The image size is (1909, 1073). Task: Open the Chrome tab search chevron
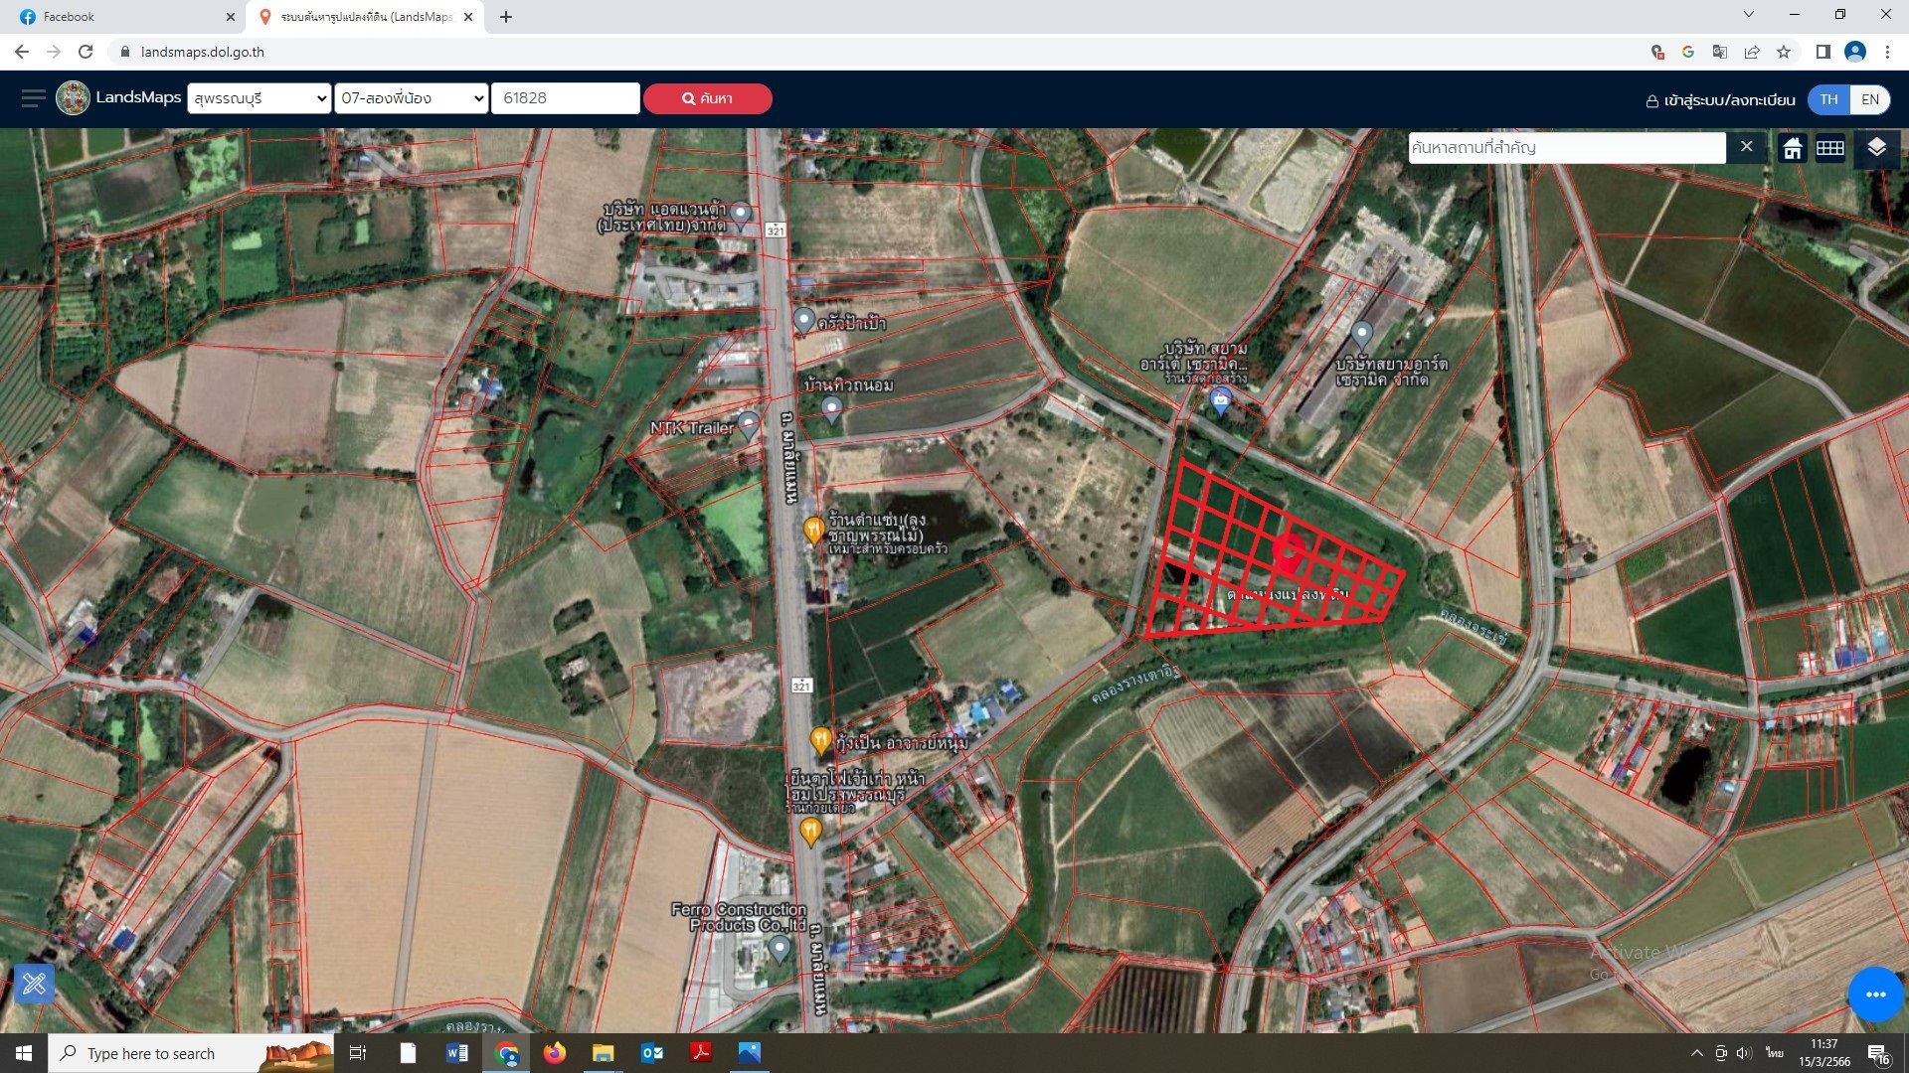(x=1748, y=15)
